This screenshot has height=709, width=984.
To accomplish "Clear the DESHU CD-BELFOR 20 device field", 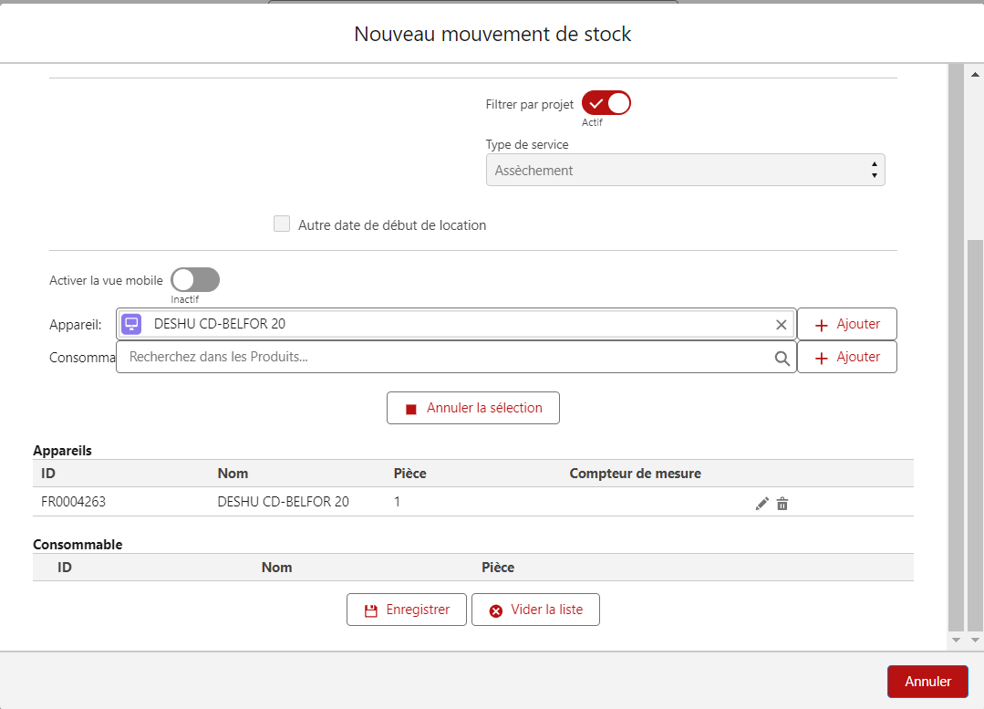I will point(782,325).
